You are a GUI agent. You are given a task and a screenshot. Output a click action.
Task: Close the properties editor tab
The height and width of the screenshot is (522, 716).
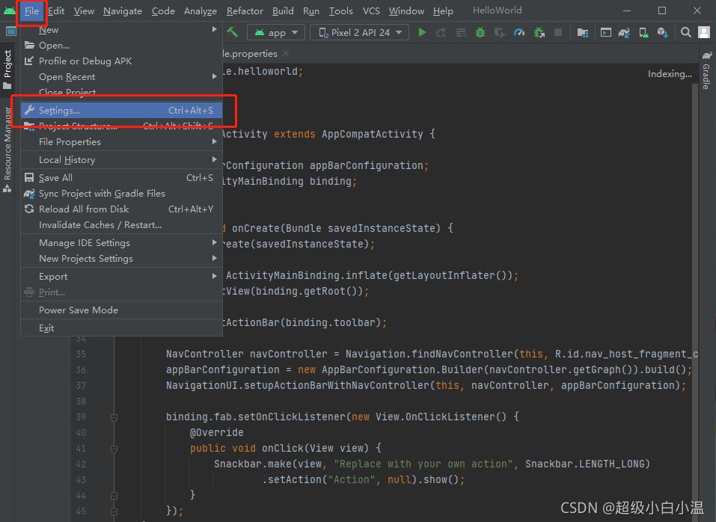pyautogui.click(x=286, y=53)
